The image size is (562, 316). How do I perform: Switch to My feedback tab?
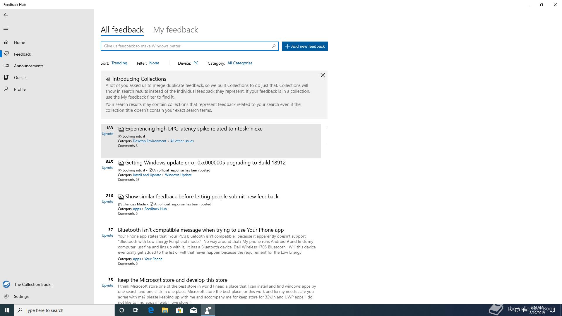click(175, 30)
